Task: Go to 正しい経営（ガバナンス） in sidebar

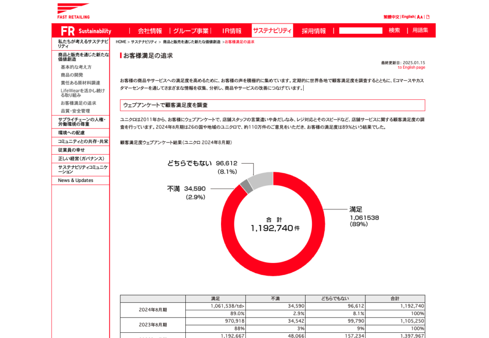Action: point(81,158)
